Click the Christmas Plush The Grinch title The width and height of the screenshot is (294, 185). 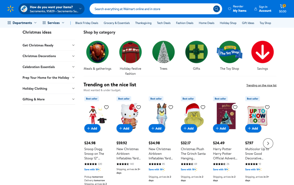(193, 153)
